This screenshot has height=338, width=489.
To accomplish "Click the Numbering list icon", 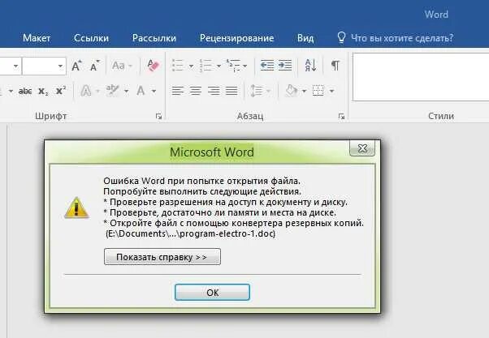I will 206,66.
